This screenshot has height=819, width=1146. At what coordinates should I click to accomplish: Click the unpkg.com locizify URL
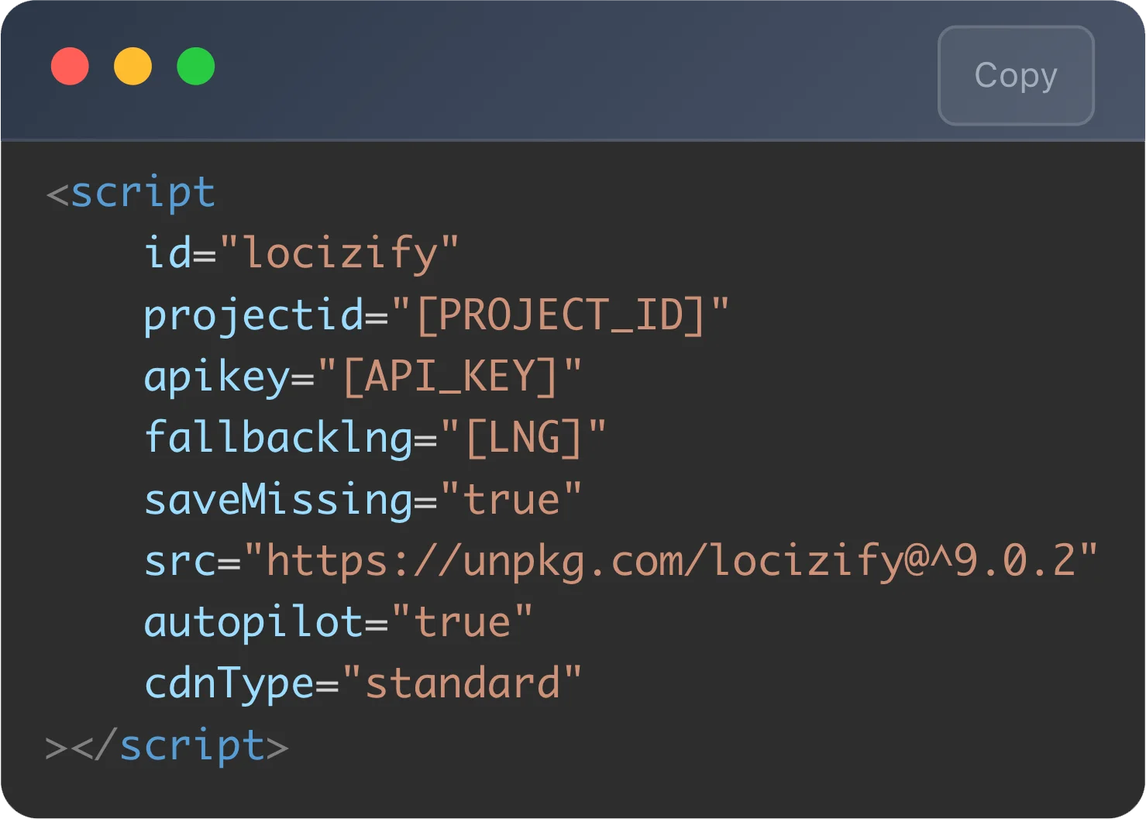pos(671,561)
